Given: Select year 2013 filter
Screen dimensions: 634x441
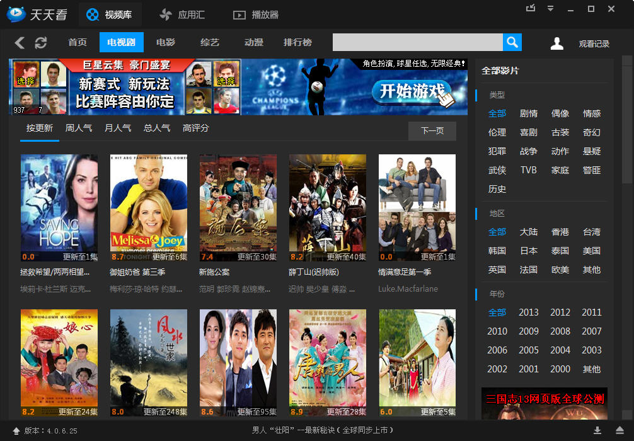Looking at the screenshot, I should (529, 312).
